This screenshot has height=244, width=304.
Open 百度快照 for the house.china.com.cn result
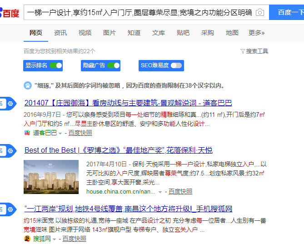click(x=180, y=191)
